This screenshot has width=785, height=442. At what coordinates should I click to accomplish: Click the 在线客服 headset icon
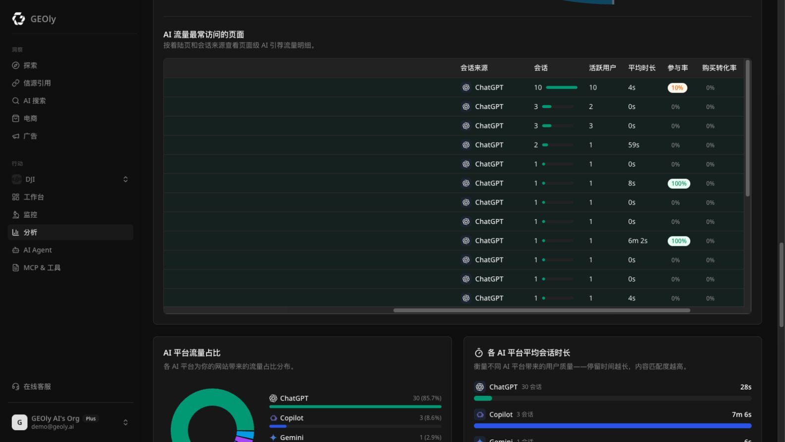click(16, 387)
